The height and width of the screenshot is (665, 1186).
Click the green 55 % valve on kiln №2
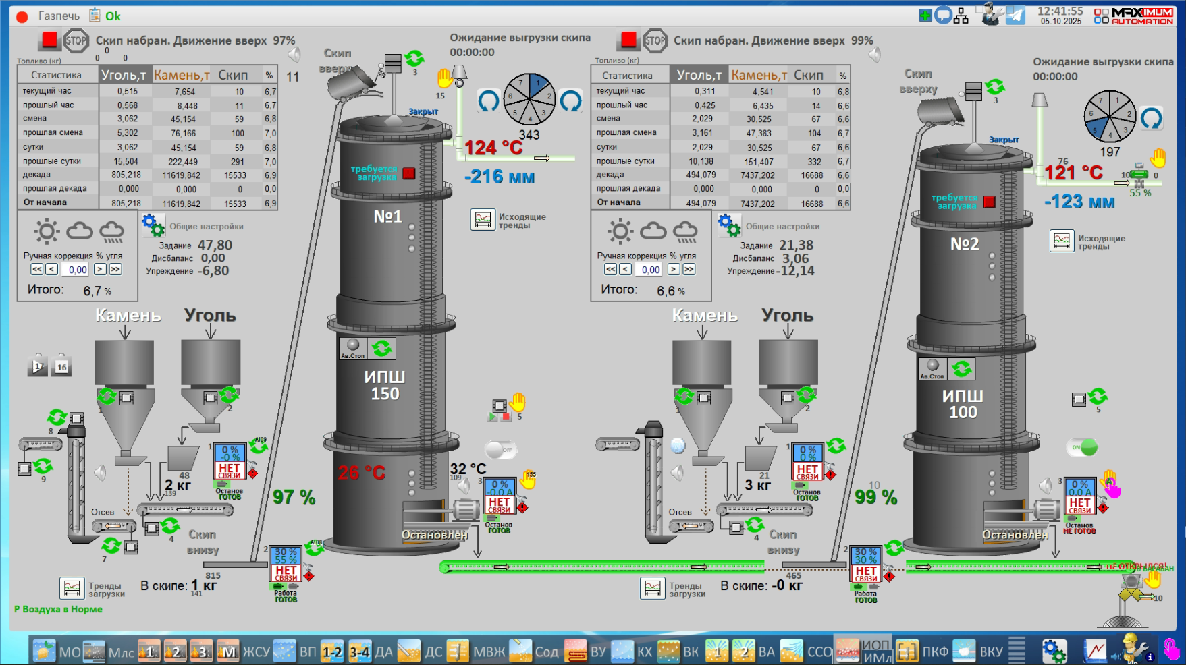point(1139,175)
